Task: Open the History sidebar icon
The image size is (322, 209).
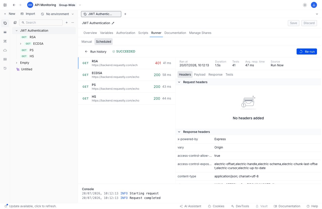Action: [5, 68]
